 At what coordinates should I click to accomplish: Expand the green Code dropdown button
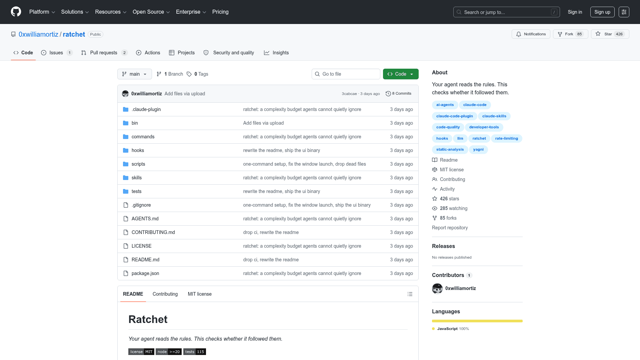401,74
